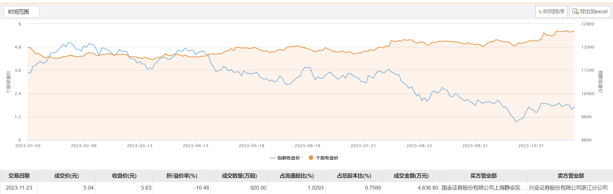The image size is (613, 194).
Task: Open the 时间范围 time range selector
Action: coord(21,12)
